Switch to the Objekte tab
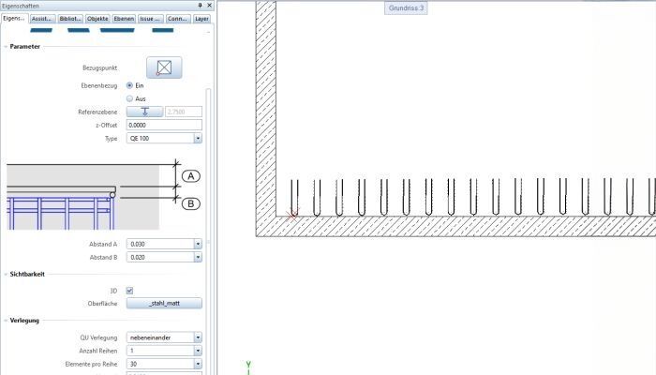656x375 pixels. 97,18
